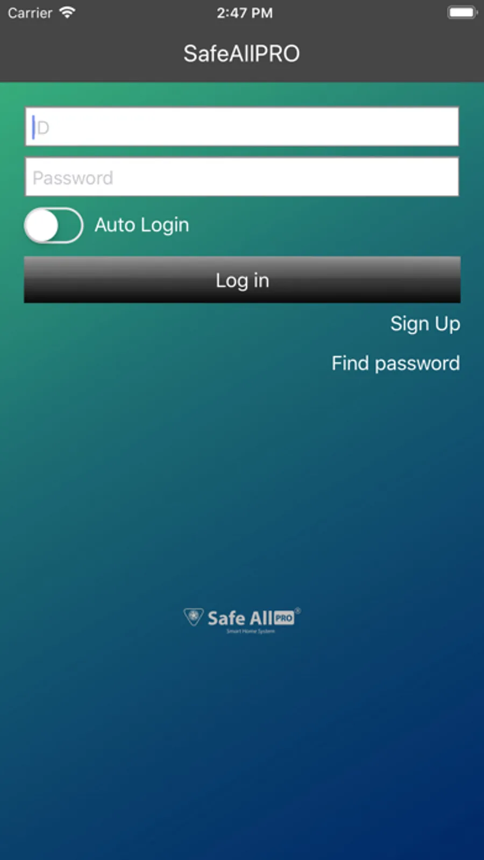Tap the Log in button
Viewport: 484px width, 860px height.
pyautogui.click(x=242, y=280)
